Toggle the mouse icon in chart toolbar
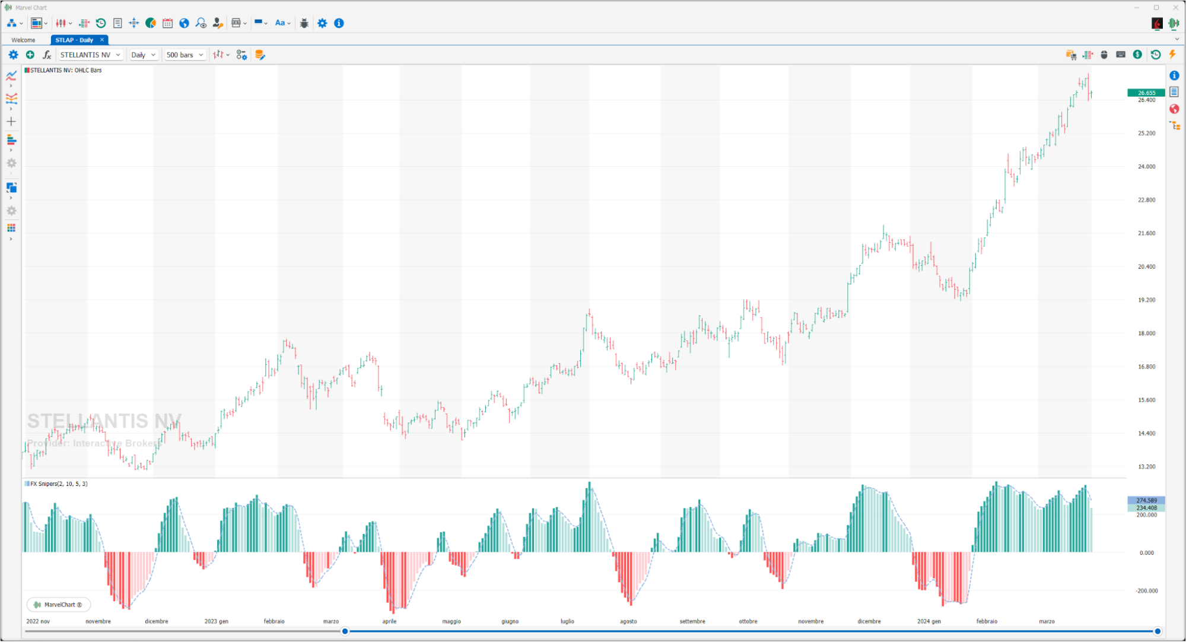 tap(1104, 55)
